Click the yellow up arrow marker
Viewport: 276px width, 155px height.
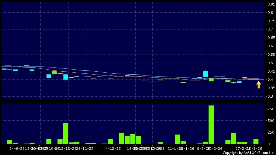[x=258, y=85]
